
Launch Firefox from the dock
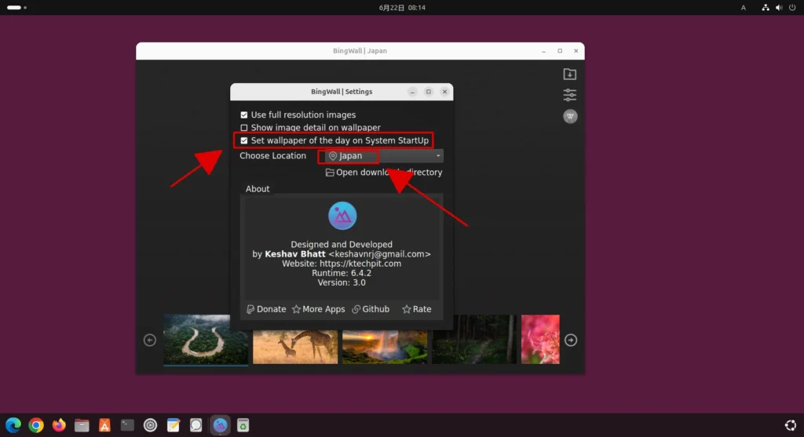[x=59, y=425]
